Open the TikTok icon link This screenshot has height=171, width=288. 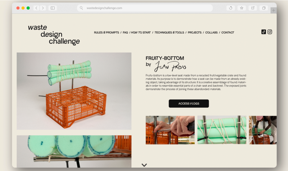click(x=264, y=32)
